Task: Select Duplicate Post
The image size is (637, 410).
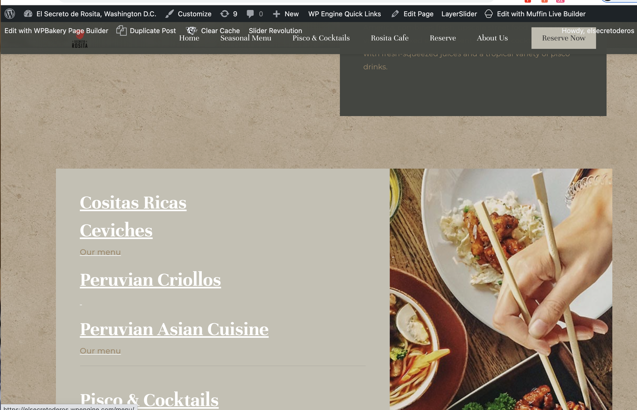Action: (x=153, y=31)
